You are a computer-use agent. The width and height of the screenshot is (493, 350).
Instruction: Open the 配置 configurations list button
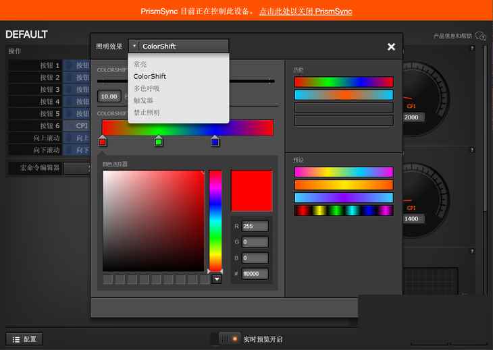click(x=24, y=339)
